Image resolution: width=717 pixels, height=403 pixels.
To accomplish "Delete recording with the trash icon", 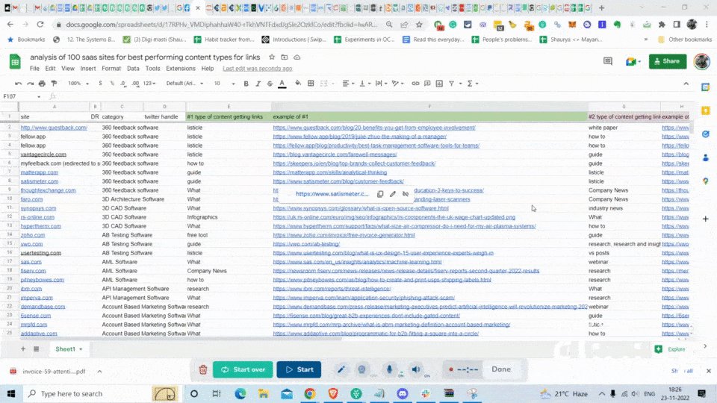I will 203,369.
